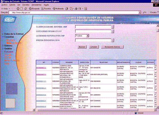Open NIT link for Departamento Nacional de Estadística
Screen dimensions: 159x115
[41, 74]
